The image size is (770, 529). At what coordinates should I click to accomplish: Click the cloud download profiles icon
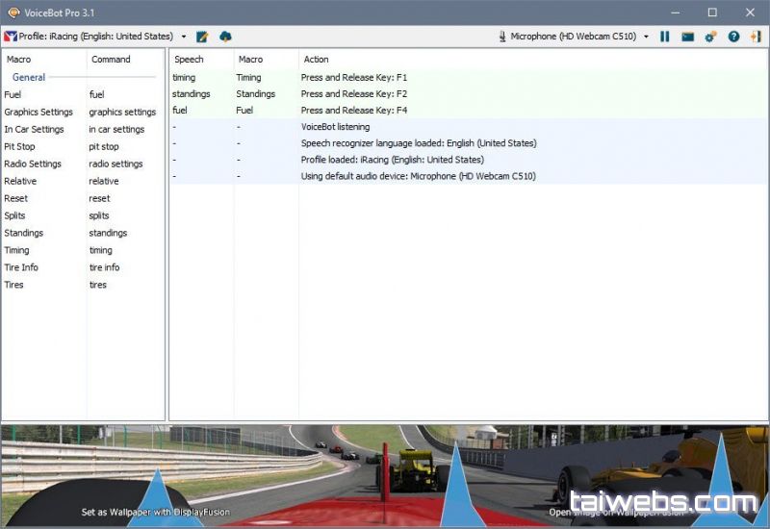coord(225,37)
